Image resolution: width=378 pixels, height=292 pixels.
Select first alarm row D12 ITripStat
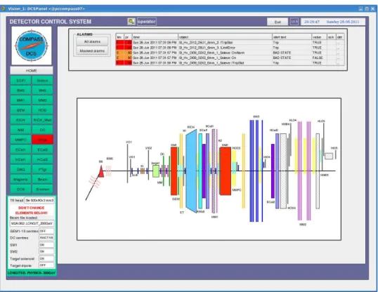tap(230, 43)
